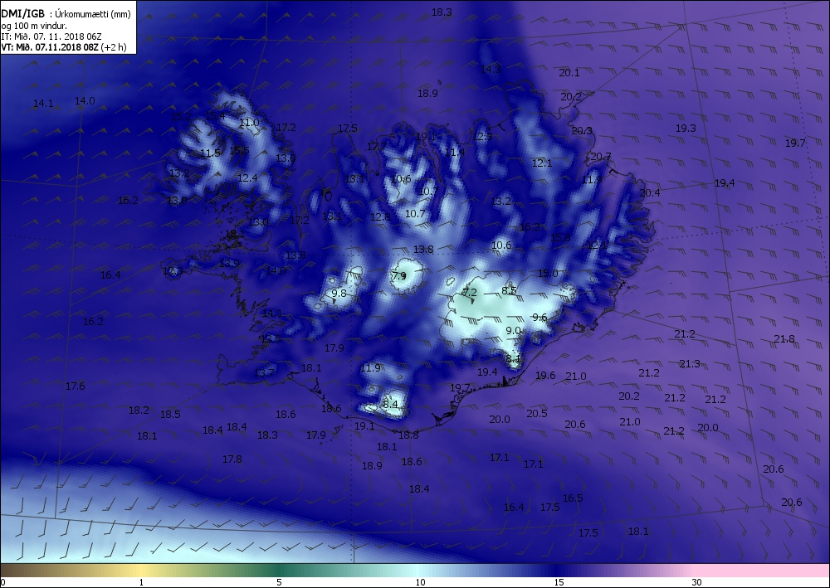The image size is (830, 588).
Task: Select the 9.8 value on Langjökull
Action: coord(339,293)
